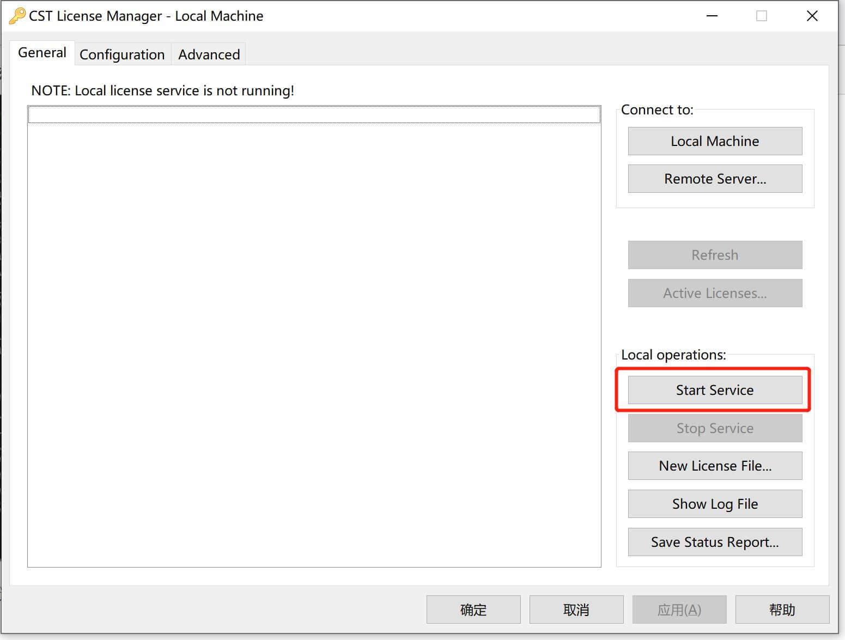The height and width of the screenshot is (640, 845).
Task: Select the empty first row in license list
Action: (314, 115)
